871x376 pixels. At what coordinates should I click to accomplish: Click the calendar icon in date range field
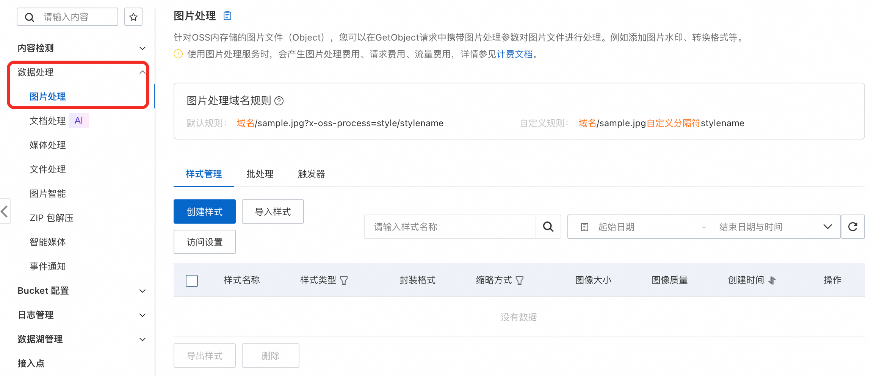pyautogui.click(x=584, y=227)
